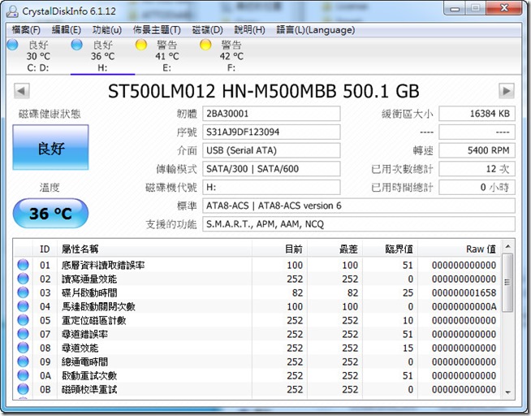Click status orb for attribute 07
The height and width of the screenshot is (416, 531).
23,334
